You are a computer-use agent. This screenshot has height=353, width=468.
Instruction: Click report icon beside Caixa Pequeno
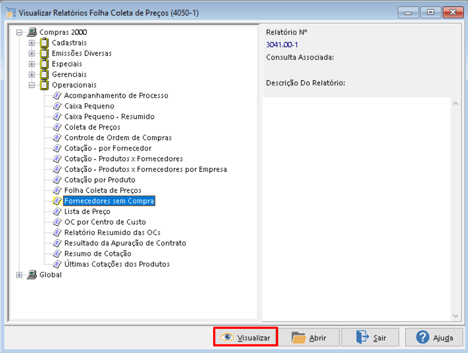click(57, 106)
